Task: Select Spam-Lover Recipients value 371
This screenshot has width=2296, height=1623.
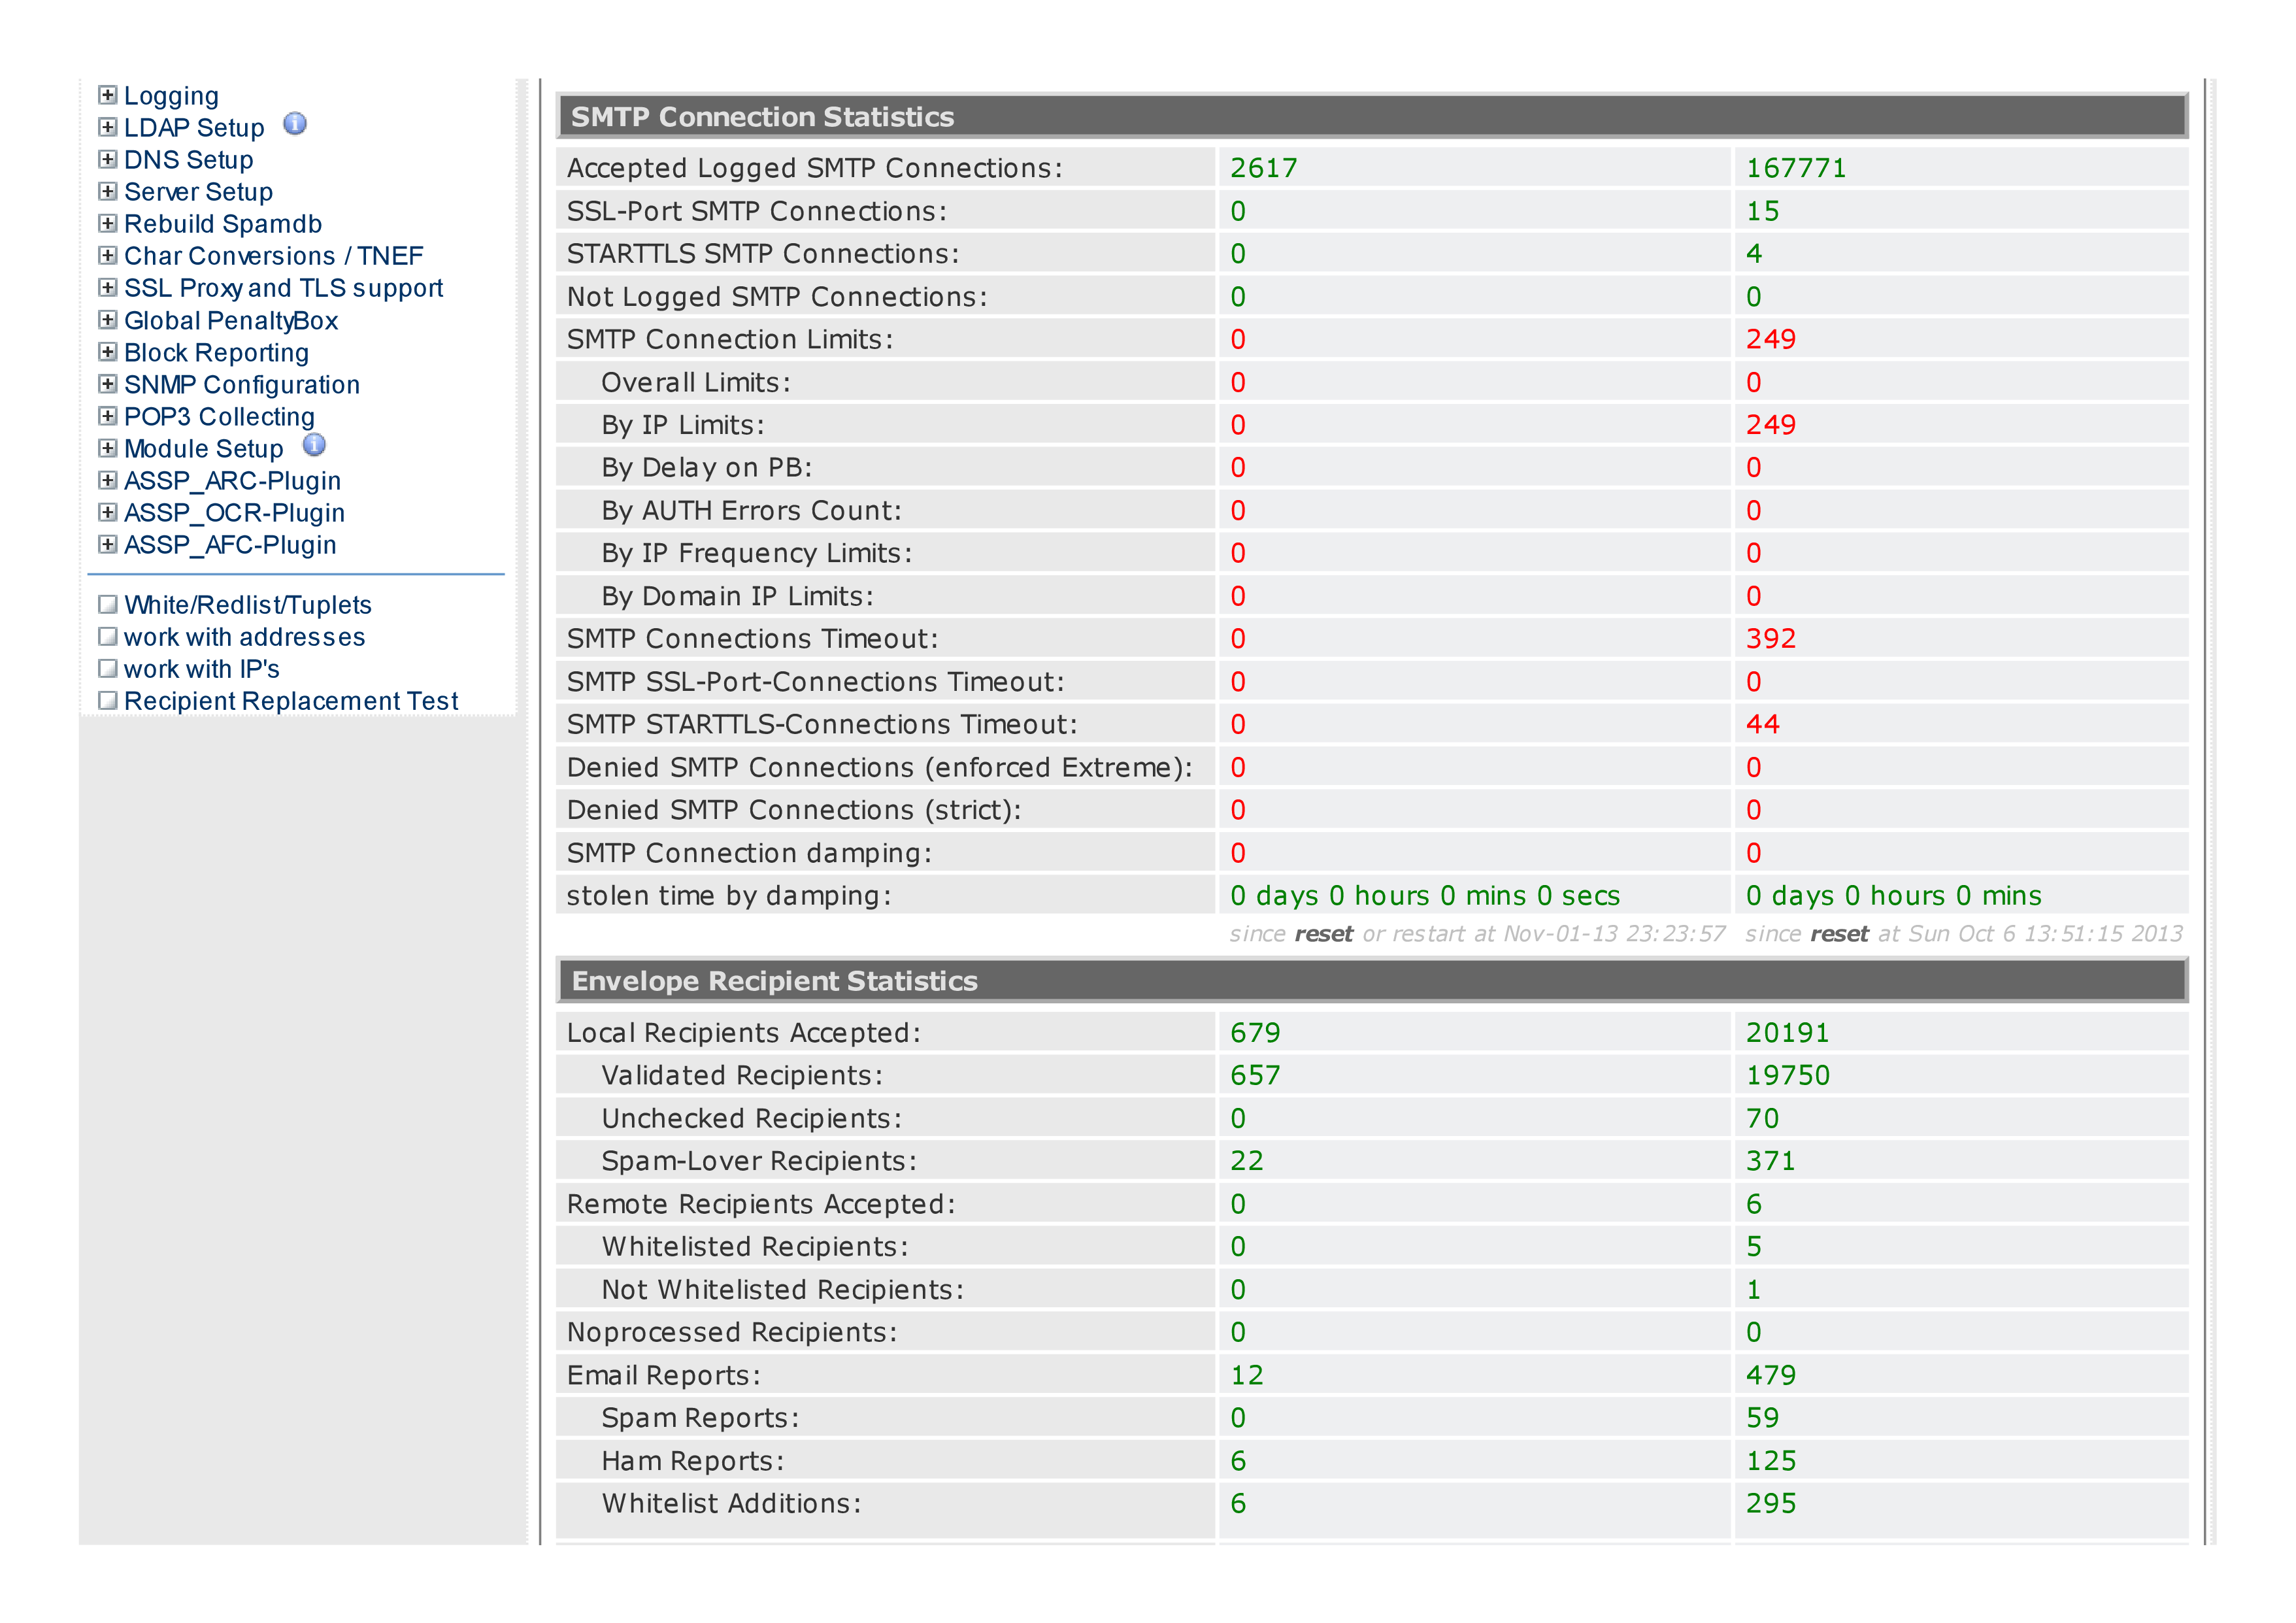Action: pyautogui.click(x=1771, y=1161)
